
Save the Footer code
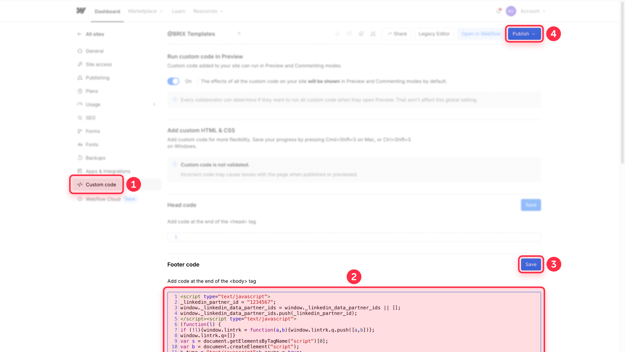coord(531,264)
